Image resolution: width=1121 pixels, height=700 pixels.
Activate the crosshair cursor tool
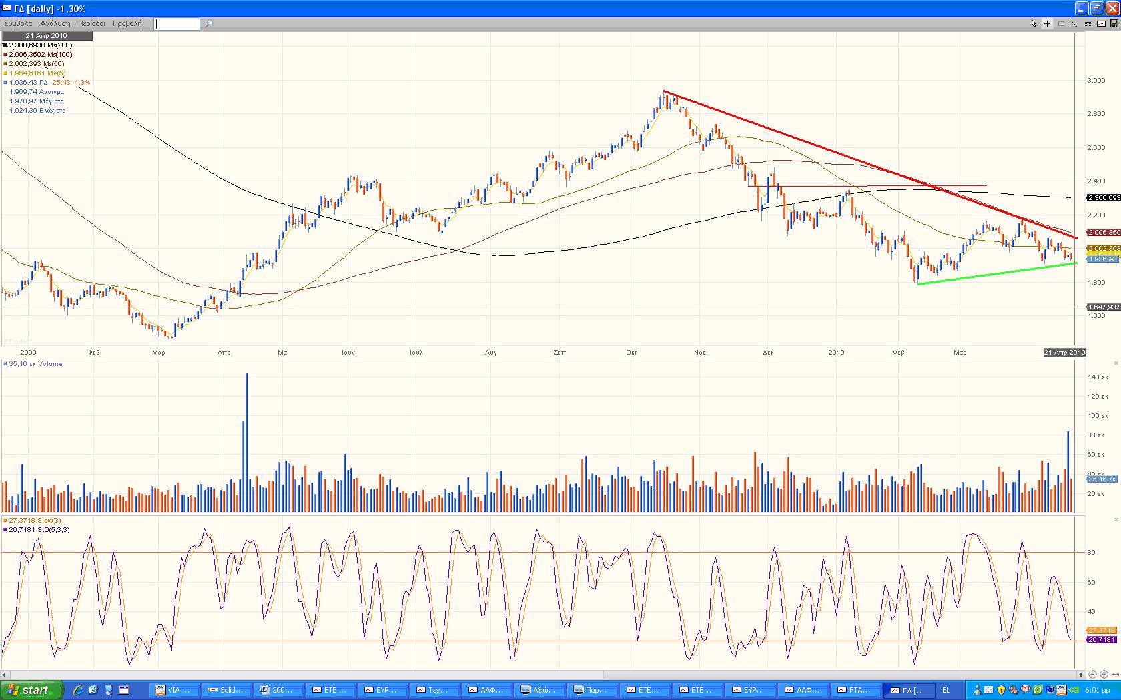tap(1047, 23)
